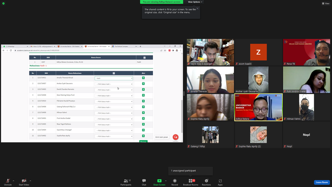Click green action icon for Amalia Theresia
This screenshot has width=332, height=187.
143,78
